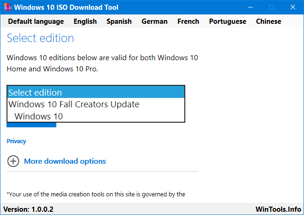Switch interface language to English

[x=85, y=21]
